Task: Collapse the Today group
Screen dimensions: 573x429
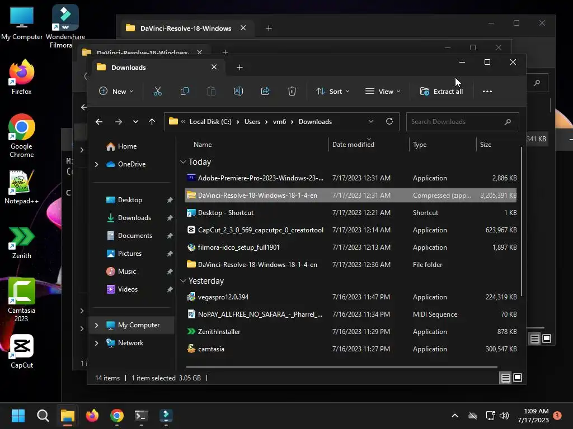Action: [x=183, y=161]
